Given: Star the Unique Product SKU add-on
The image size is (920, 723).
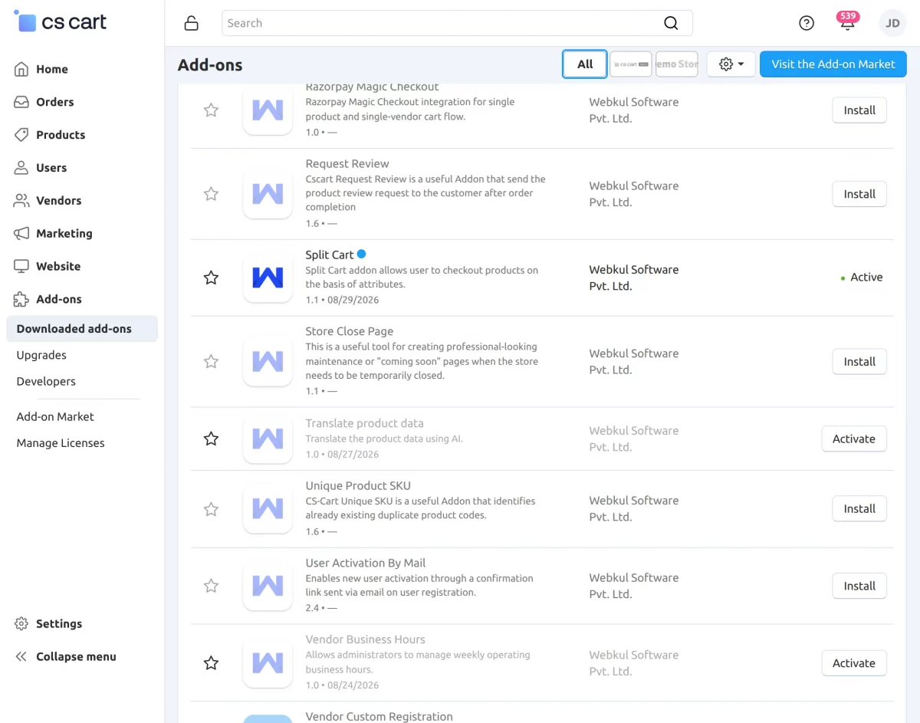Looking at the screenshot, I should pos(211,509).
